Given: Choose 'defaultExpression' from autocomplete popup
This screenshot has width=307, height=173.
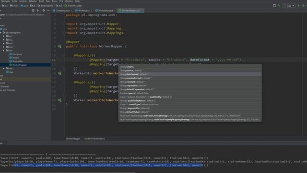Looking at the screenshot, I should click(x=190, y=89).
